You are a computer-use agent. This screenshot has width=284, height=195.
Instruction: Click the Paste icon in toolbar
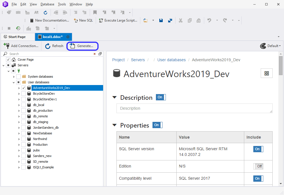point(199,20)
